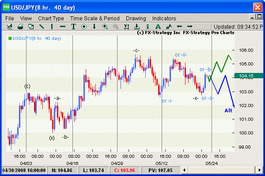
Task: Click the 'or -a-' wave label
Action: click(x=208, y=98)
